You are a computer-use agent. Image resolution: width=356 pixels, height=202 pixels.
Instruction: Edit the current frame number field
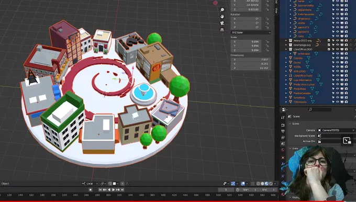click(x=226, y=190)
